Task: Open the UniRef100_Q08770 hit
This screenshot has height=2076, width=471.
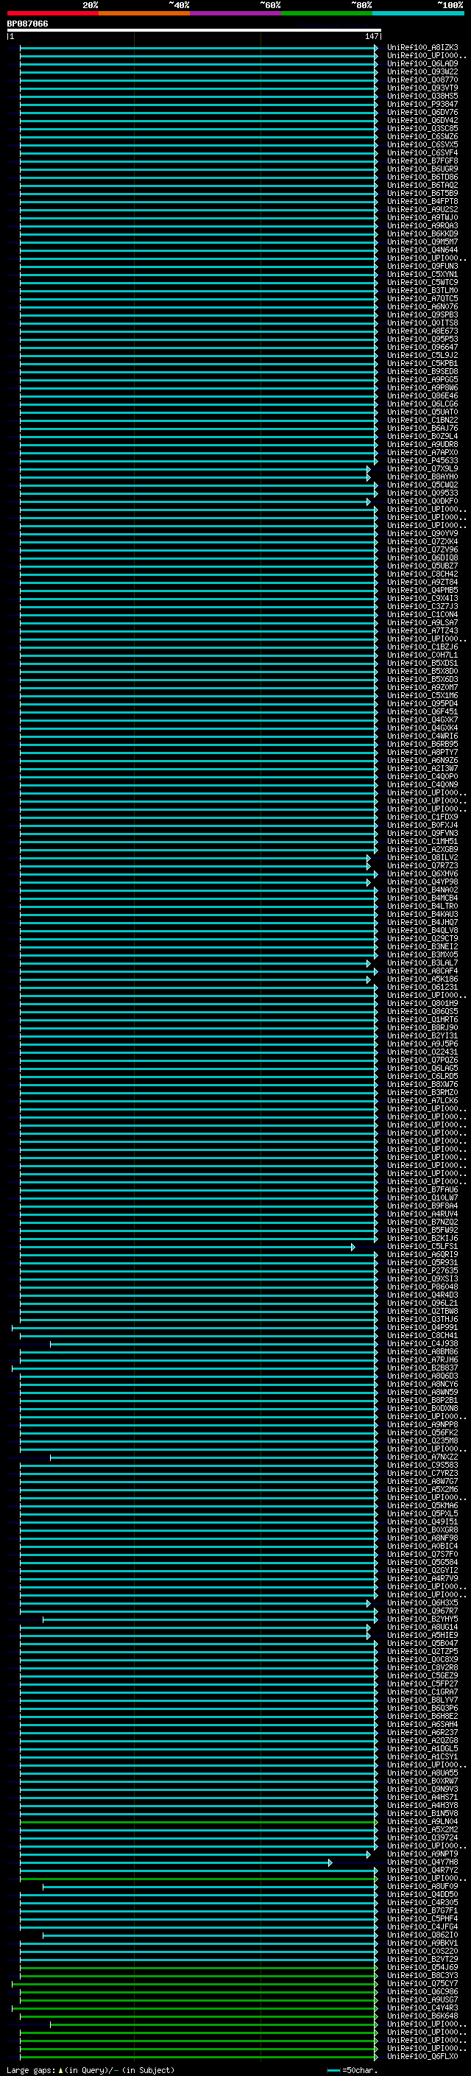Action: point(422,80)
